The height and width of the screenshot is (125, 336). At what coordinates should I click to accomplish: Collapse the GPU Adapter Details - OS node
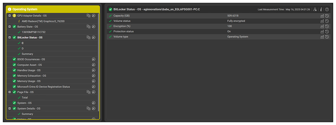(10, 16)
